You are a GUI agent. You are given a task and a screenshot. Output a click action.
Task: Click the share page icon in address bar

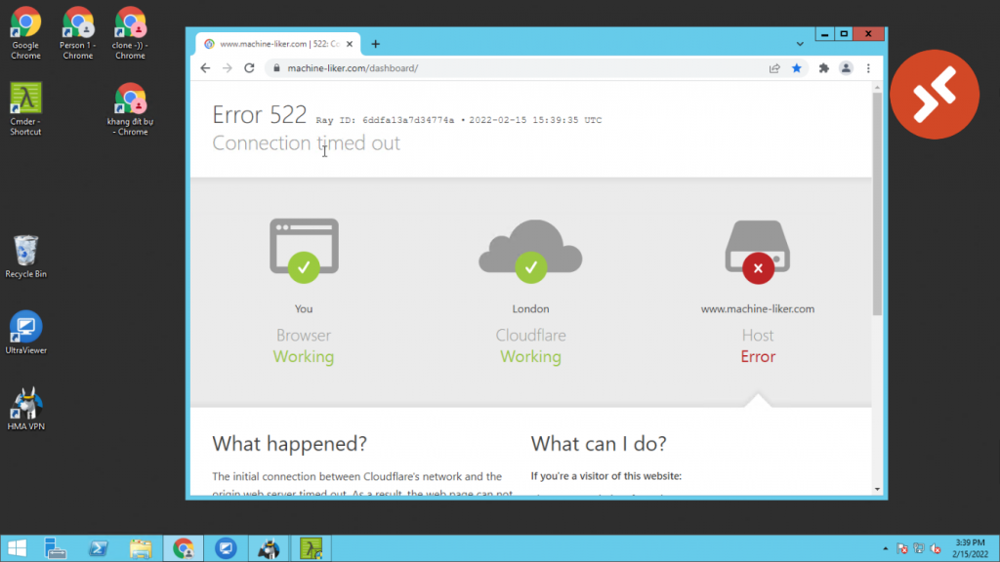[x=774, y=68]
